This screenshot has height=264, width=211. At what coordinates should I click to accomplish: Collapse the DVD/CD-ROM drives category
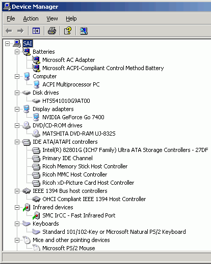tap(17, 125)
